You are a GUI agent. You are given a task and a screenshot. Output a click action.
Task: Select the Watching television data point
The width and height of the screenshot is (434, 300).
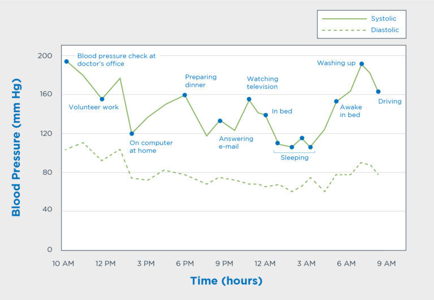point(249,99)
